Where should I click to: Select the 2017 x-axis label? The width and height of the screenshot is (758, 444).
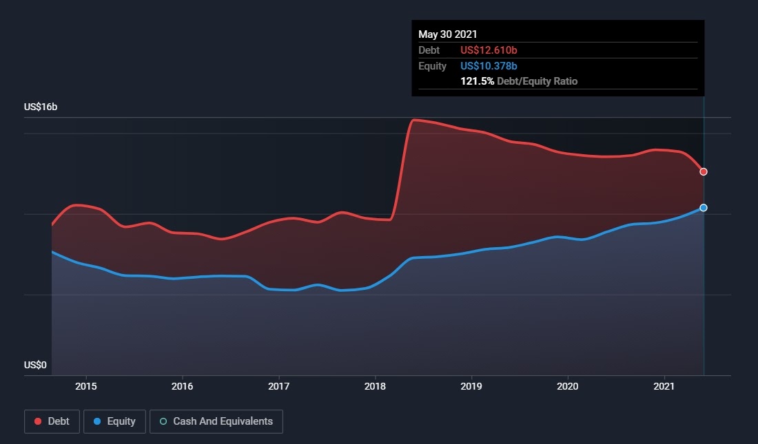point(278,386)
